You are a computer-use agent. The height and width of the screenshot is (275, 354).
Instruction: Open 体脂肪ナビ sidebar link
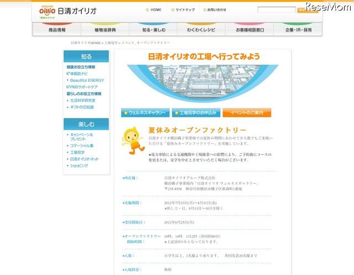(x=79, y=74)
